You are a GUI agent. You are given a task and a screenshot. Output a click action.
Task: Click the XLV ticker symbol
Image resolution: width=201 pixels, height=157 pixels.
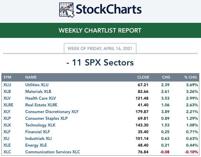tap(7, 98)
